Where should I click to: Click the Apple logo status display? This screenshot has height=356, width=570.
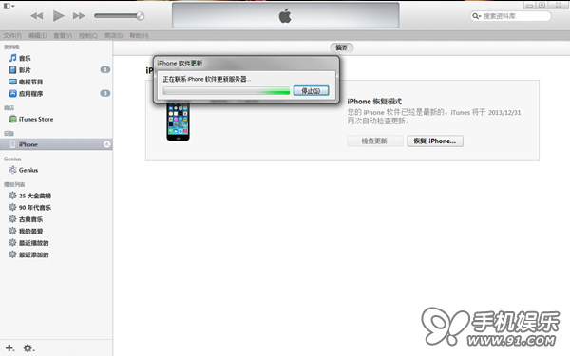pyautogui.click(x=285, y=15)
